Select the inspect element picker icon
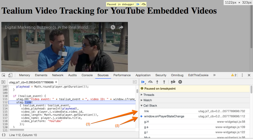The width and height of the screenshot is (253, 139). point(4,75)
